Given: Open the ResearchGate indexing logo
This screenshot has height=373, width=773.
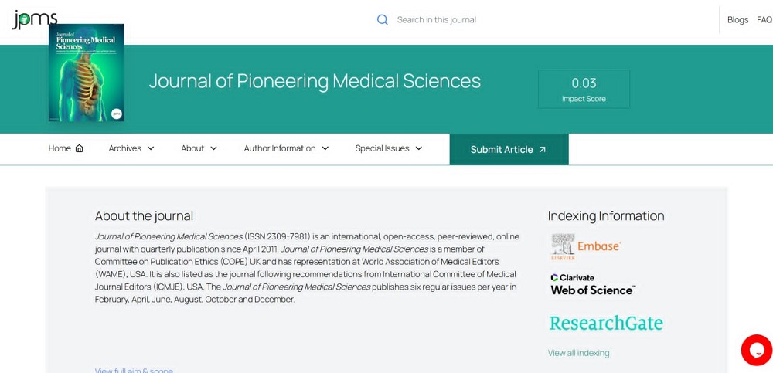Looking at the screenshot, I should [x=606, y=324].
